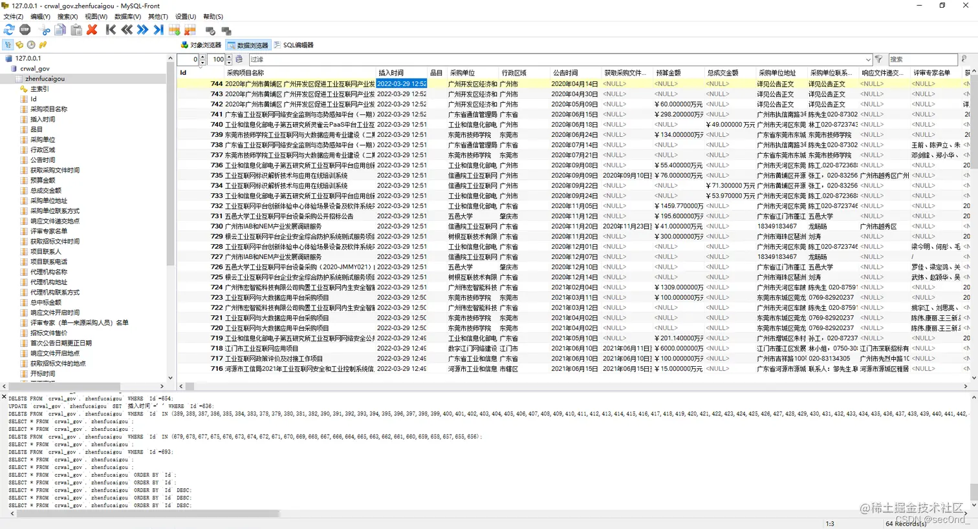Click budget cell ¥6000.000000万元
Screen dimensions: 978x529
click(679, 349)
